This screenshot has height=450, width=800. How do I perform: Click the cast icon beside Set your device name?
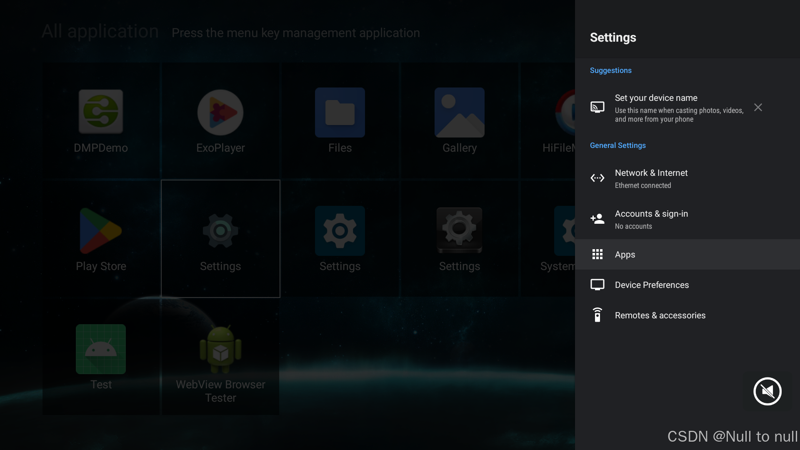pos(597,107)
